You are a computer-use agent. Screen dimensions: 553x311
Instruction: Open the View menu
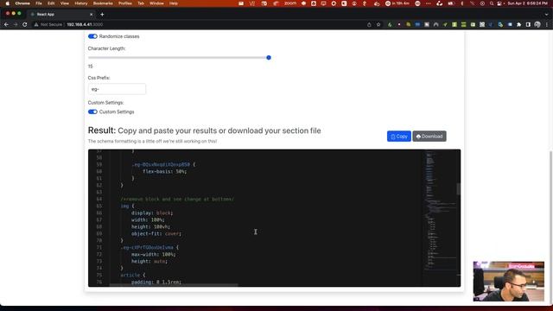coord(65,3)
